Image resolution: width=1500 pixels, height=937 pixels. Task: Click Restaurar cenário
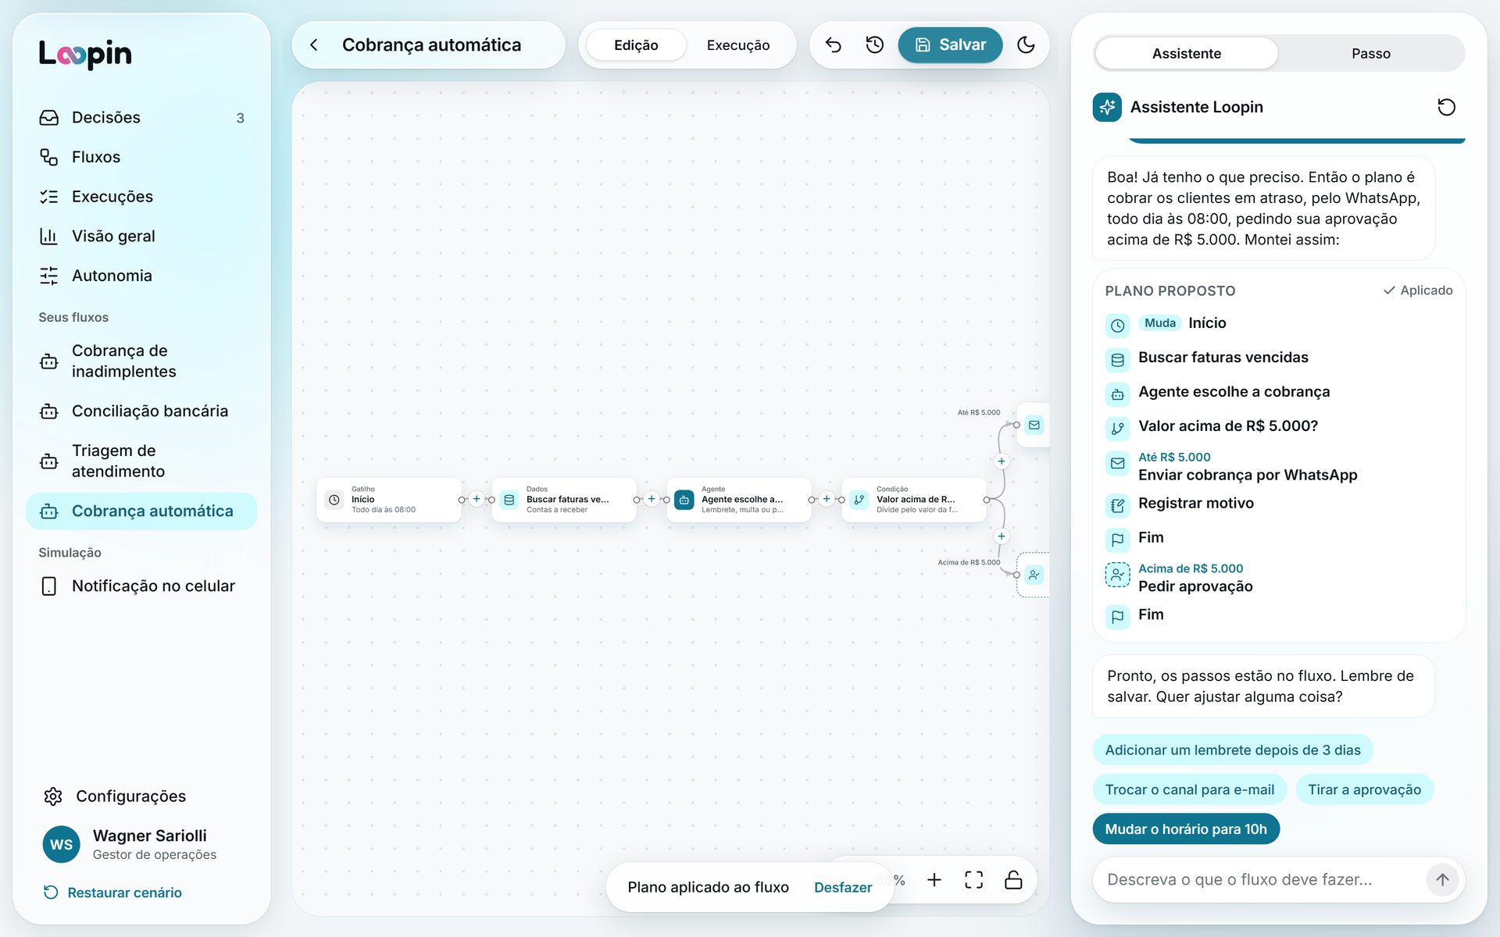coord(112,892)
